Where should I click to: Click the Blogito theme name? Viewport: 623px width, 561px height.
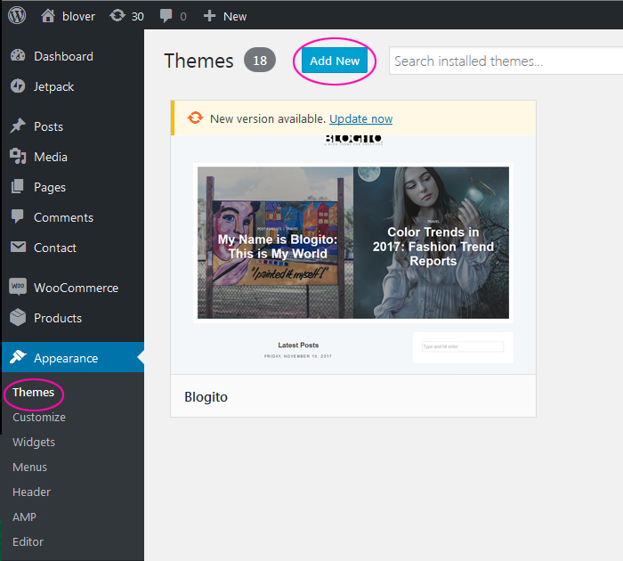(x=206, y=397)
